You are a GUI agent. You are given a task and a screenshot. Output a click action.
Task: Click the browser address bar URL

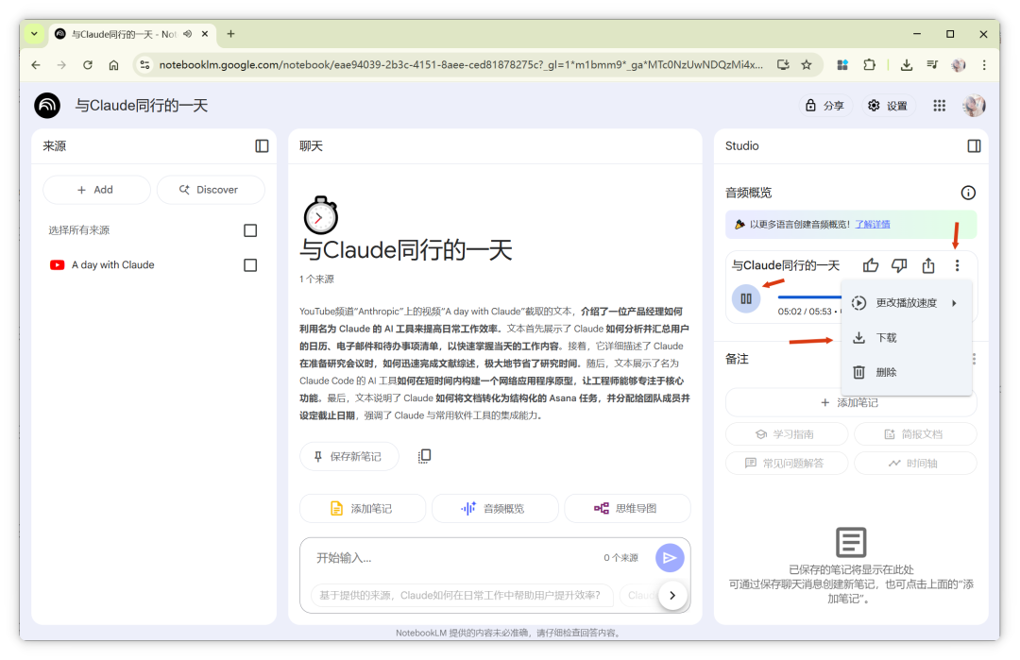point(461,64)
